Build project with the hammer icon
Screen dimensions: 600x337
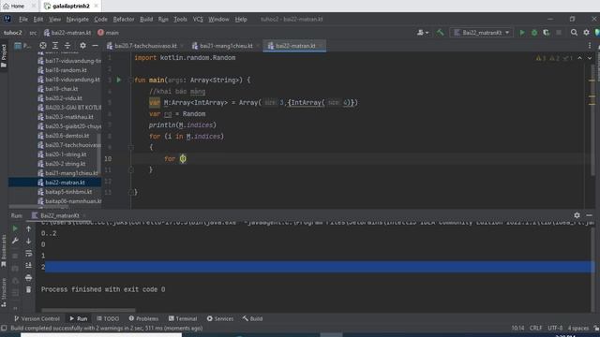(440, 33)
